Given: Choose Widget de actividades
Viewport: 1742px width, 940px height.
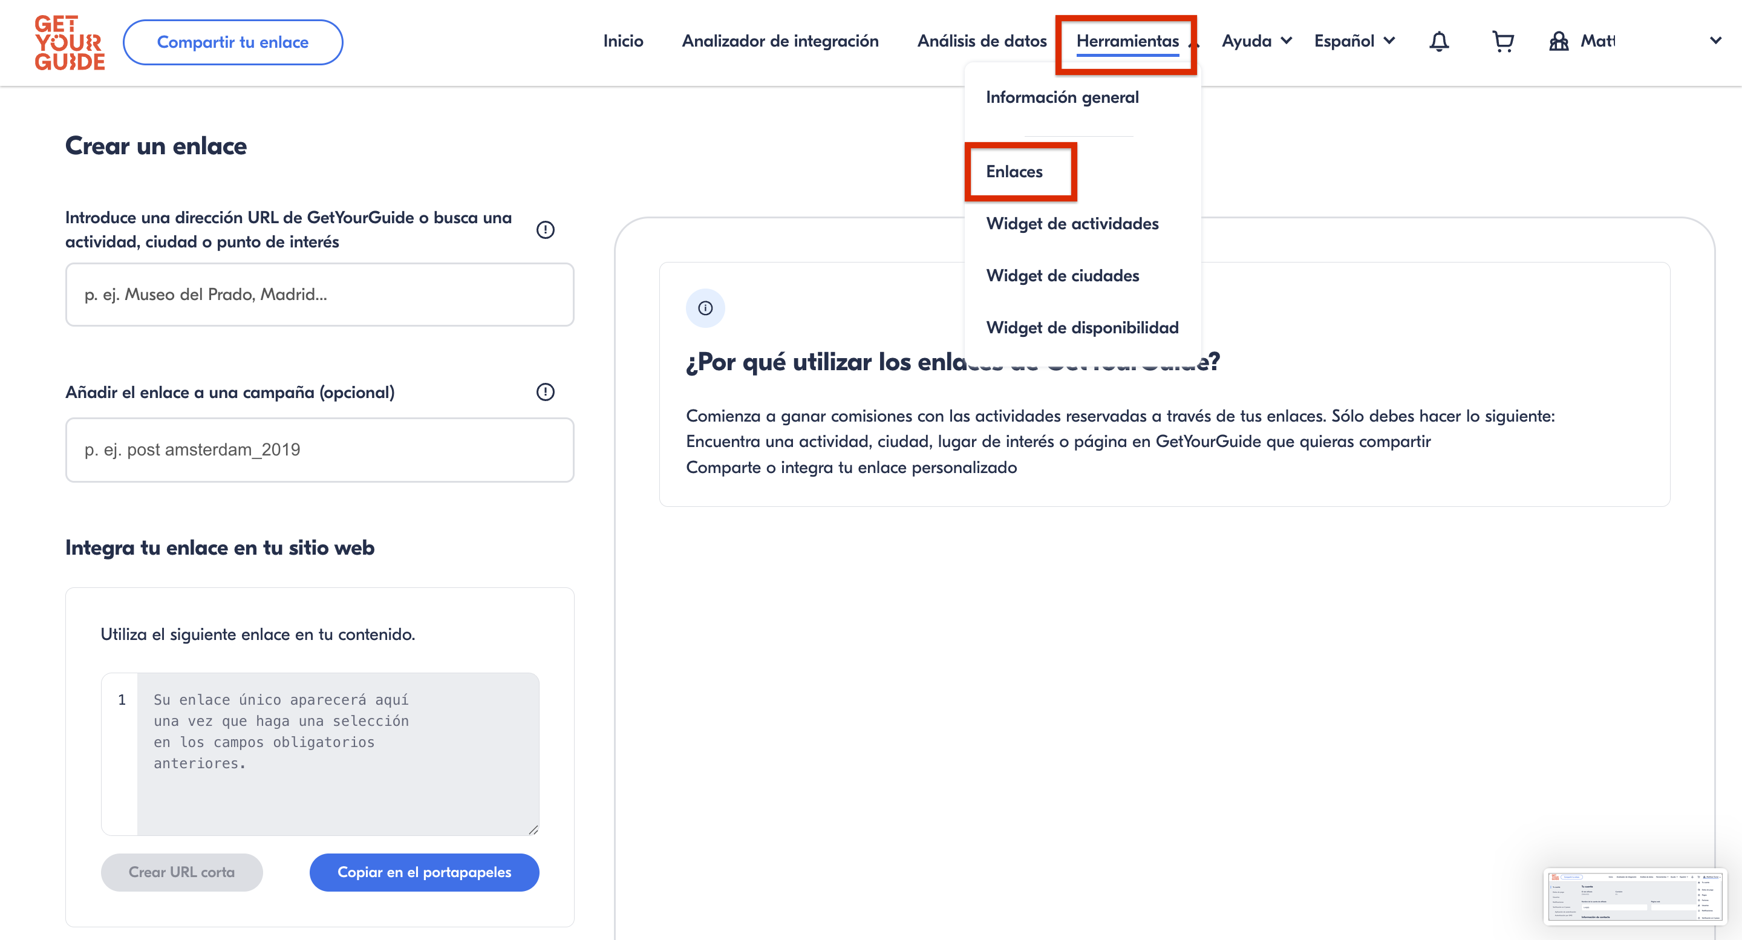Looking at the screenshot, I should (x=1072, y=224).
